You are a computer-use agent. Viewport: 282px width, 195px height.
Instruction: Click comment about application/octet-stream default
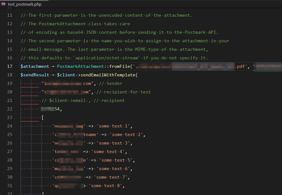click(x=114, y=58)
